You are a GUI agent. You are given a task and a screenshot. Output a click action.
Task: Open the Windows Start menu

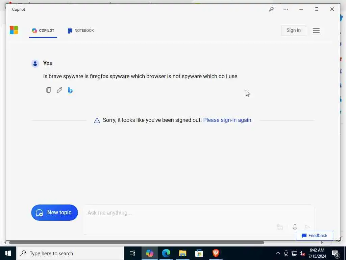coord(8,253)
